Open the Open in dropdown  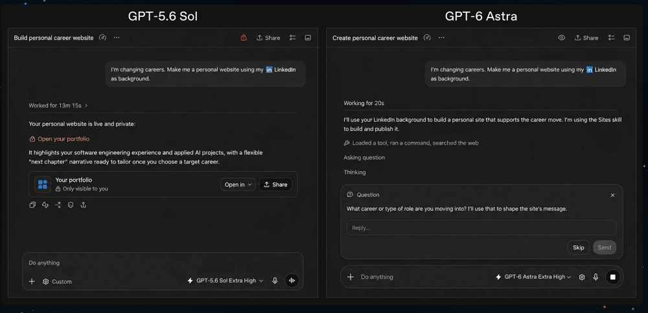point(238,185)
